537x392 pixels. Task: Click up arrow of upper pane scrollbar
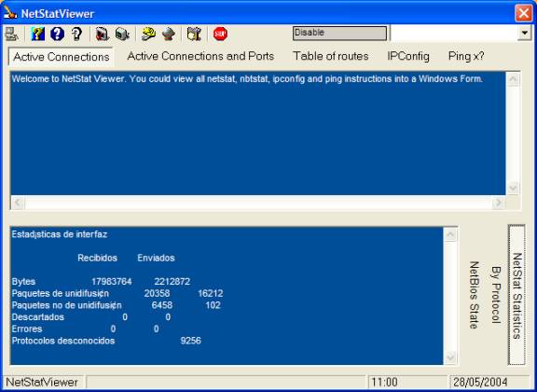(513, 79)
